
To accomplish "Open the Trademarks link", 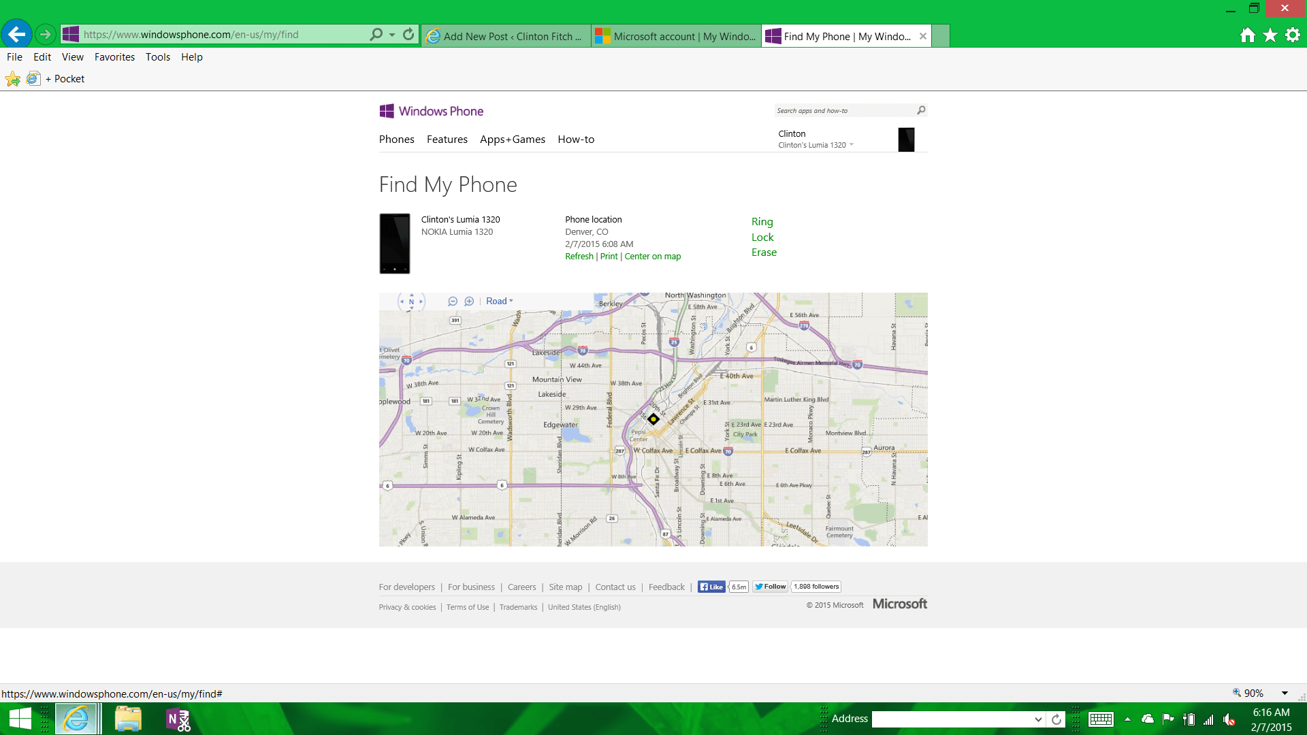I will (518, 607).
